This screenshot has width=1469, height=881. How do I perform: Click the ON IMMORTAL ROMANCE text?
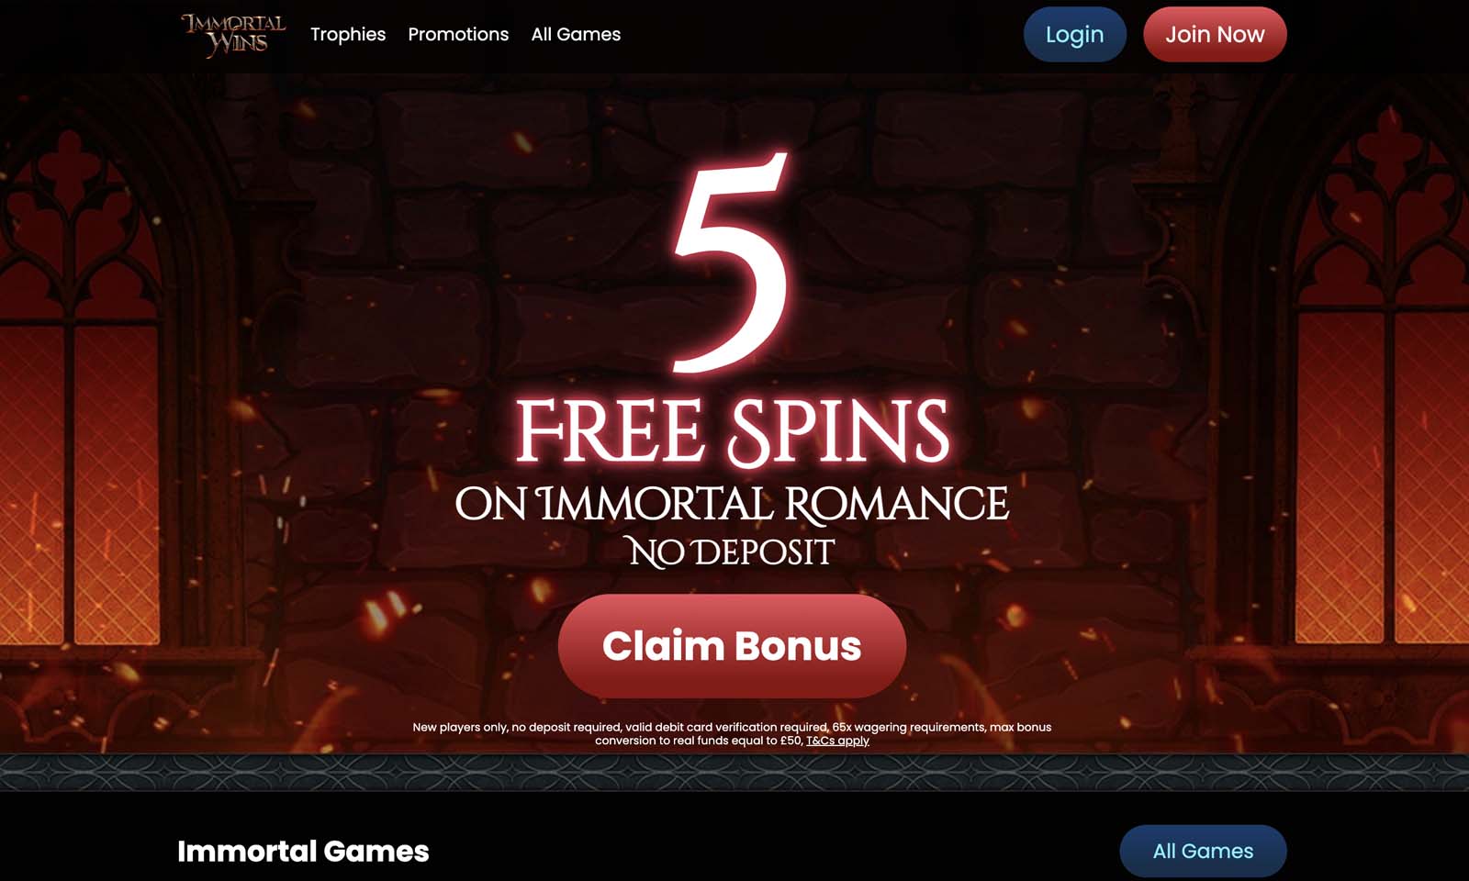point(732,504)
